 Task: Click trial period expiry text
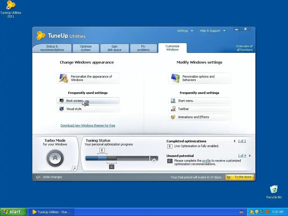tap(196, 177)
